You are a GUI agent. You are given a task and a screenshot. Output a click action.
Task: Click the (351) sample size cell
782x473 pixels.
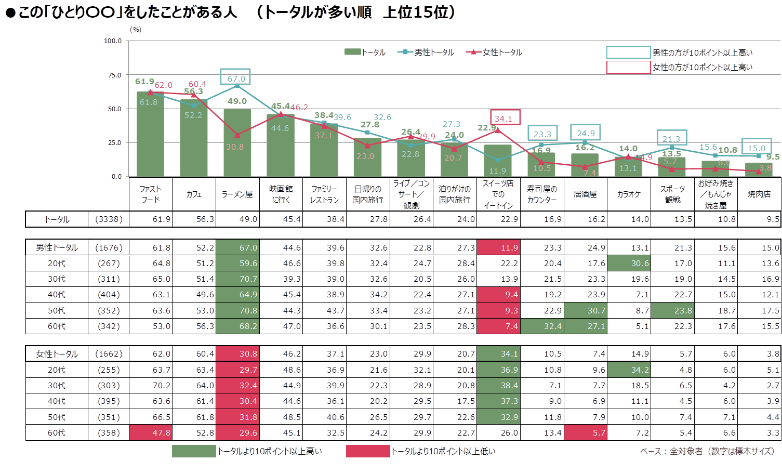pyautogui.click(x=109, y=417)
